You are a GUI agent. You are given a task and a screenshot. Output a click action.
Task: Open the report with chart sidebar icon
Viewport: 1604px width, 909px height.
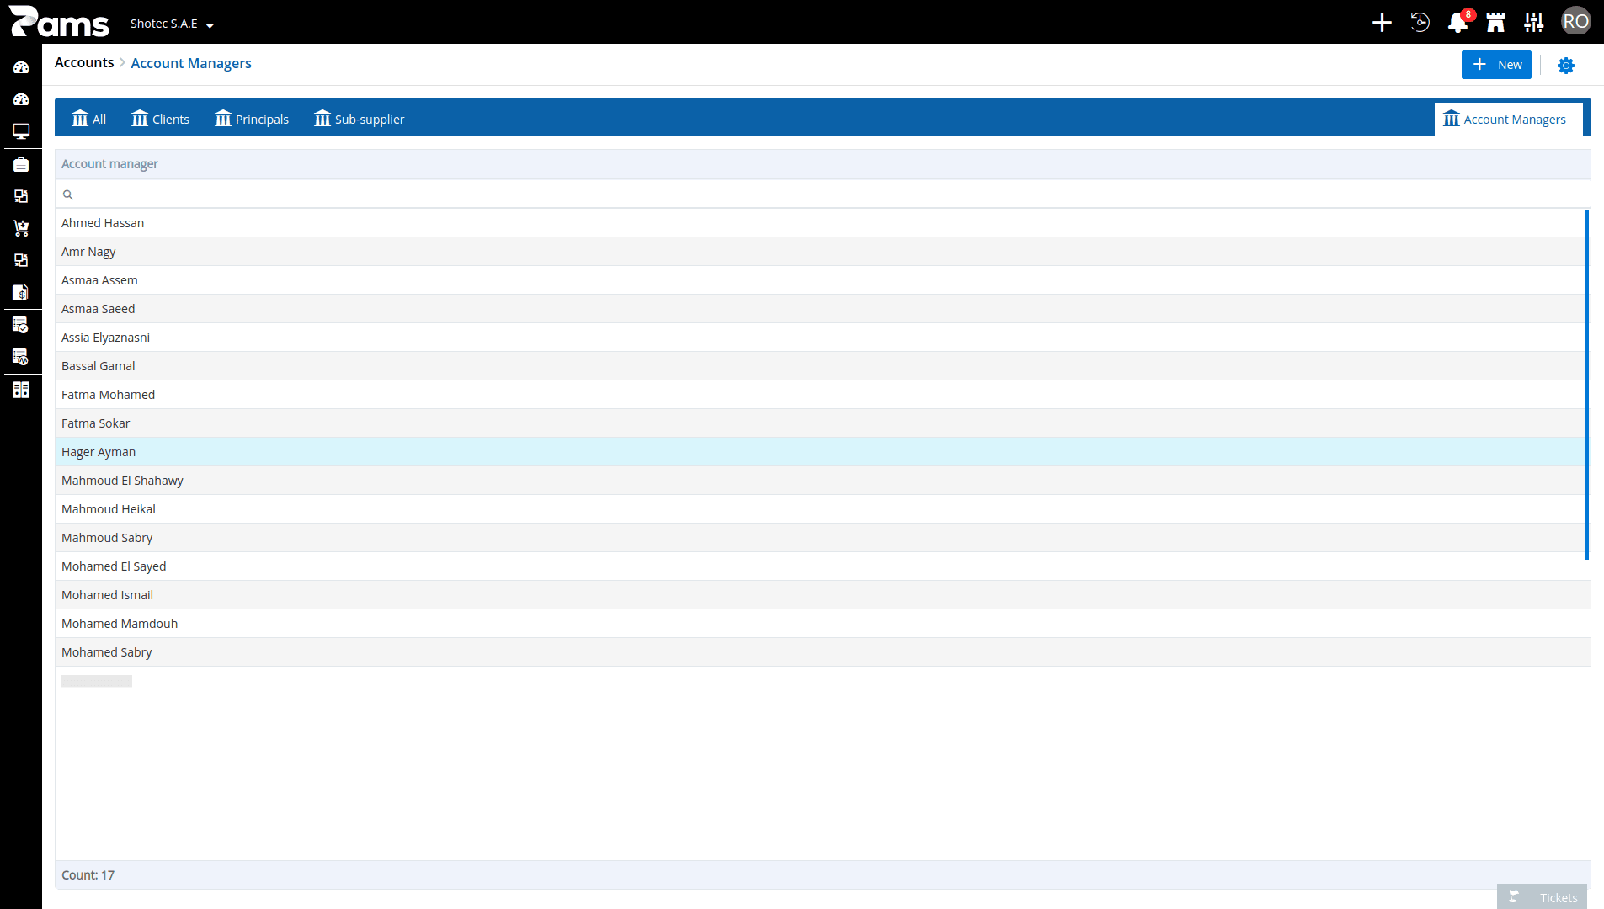pos(21,357)
